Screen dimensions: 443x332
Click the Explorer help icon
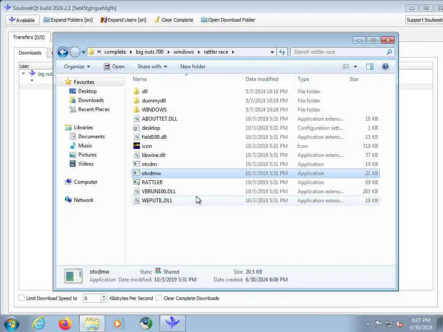click(x=385, y=67)
